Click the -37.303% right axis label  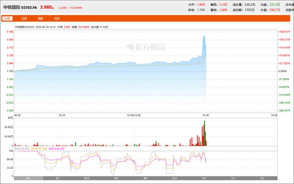click(284, 79)
